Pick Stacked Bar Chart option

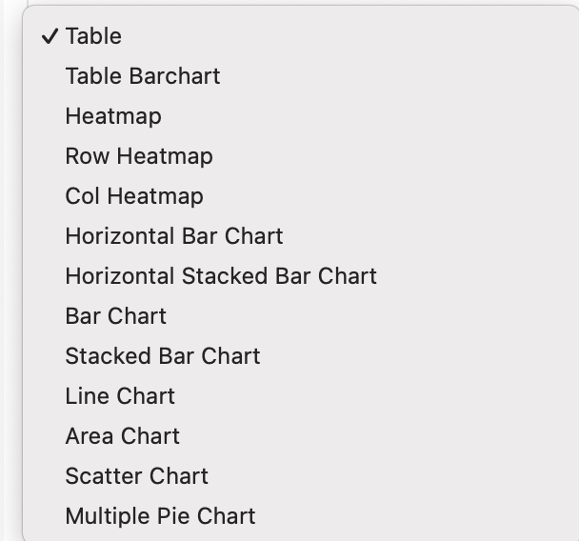tap(162, 356)
